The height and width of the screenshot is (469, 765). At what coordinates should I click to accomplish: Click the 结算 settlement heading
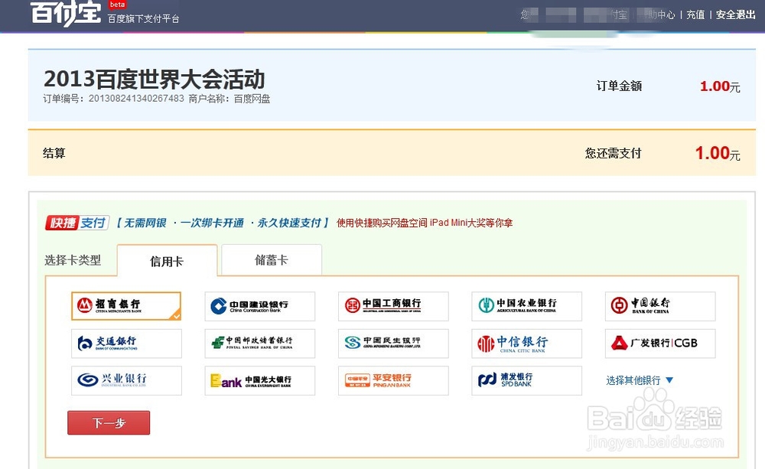click(x=54, y=153)
